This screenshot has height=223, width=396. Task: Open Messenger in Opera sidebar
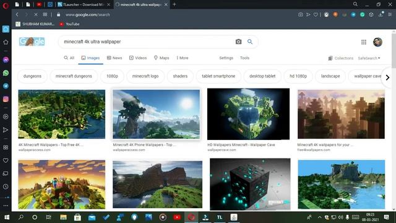pyautogui.click(x=6, y=60)
